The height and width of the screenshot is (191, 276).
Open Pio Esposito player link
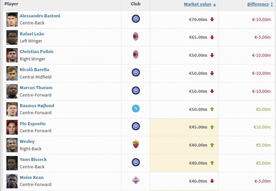pos(32,124)
